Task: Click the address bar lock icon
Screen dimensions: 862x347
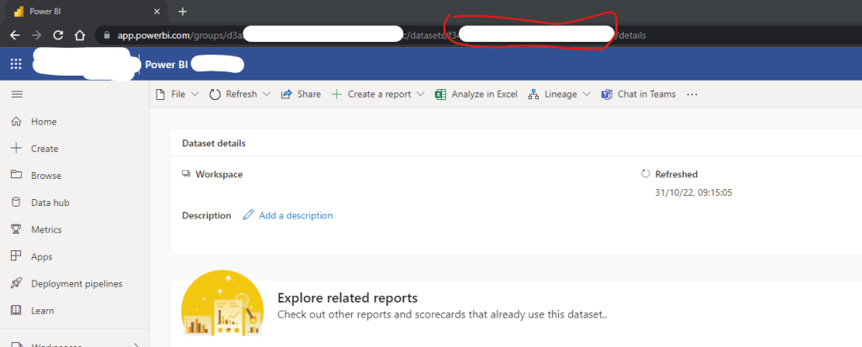Action: [x=107, y=35]
